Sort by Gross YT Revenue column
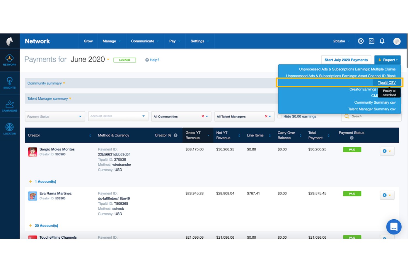 (x=208, y=135)
